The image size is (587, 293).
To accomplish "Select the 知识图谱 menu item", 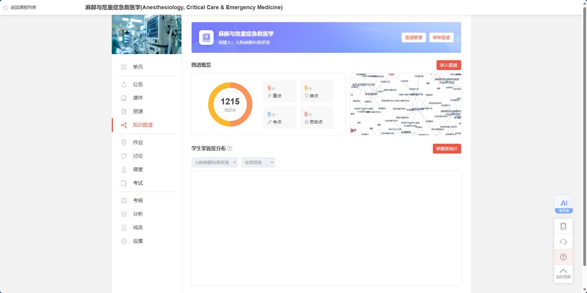I will tap(143, 125).
